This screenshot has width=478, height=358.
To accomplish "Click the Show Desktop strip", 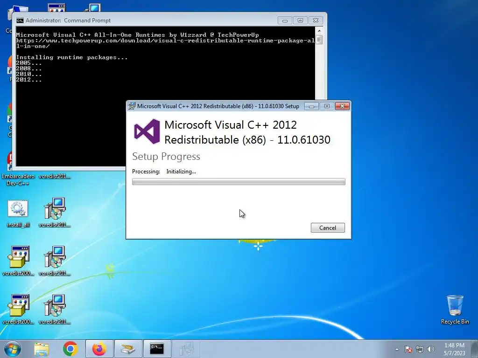I will [x=475, y=349].
